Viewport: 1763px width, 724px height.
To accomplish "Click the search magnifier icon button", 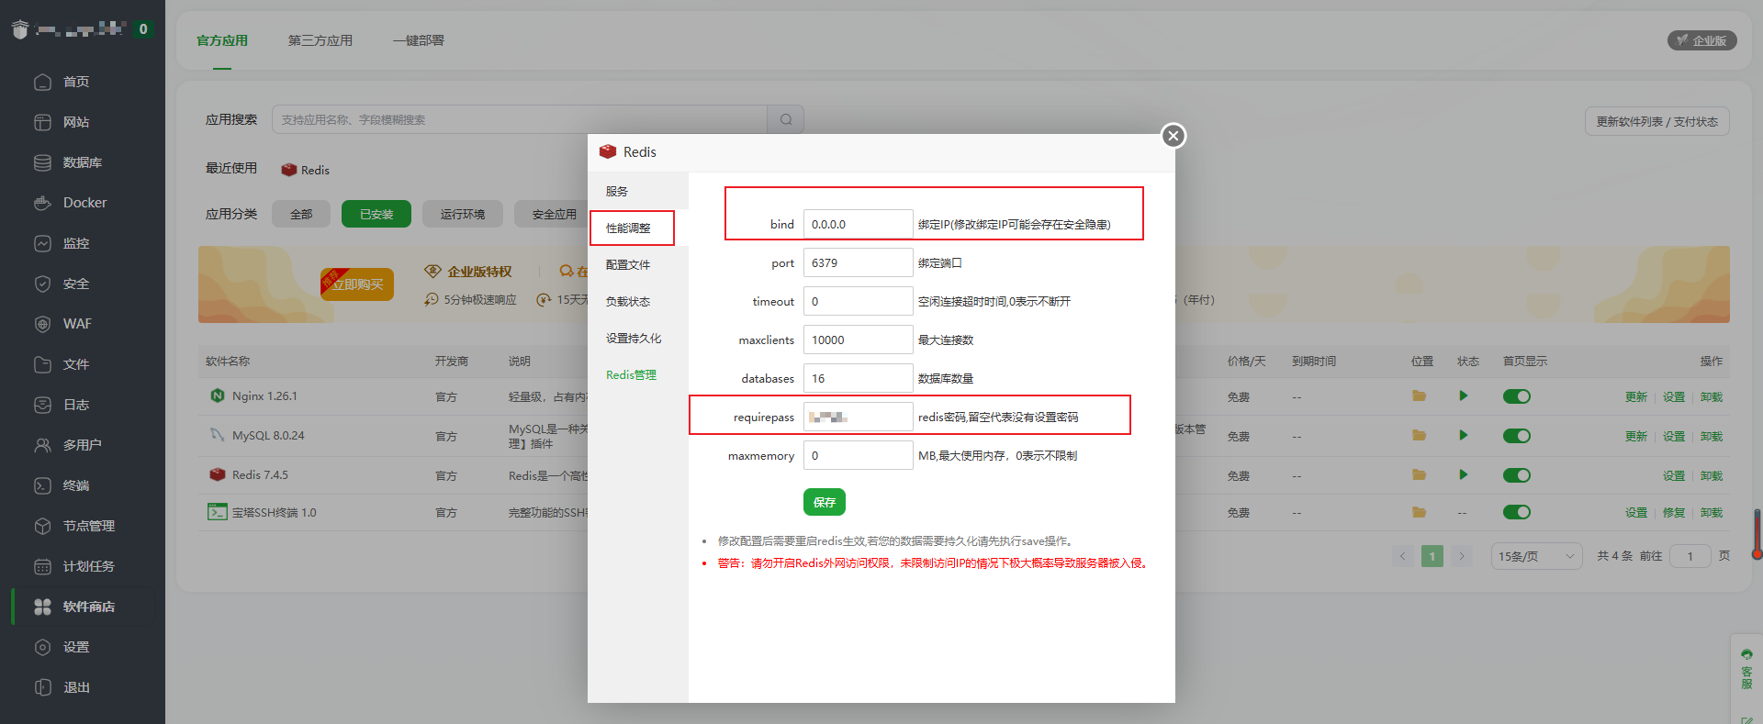I will [786, 119].
